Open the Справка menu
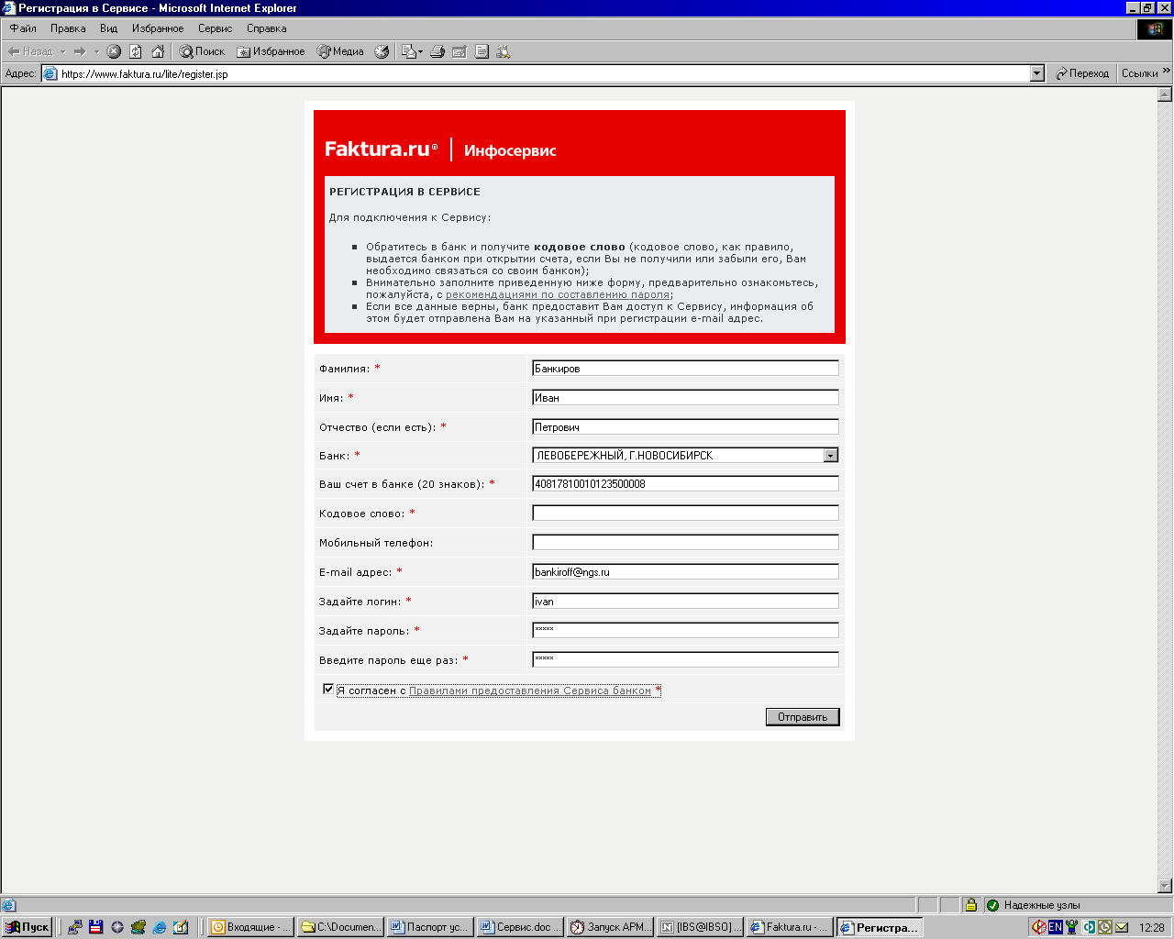This screenshot has height=939, width=1174. click(x=266, y=28)
